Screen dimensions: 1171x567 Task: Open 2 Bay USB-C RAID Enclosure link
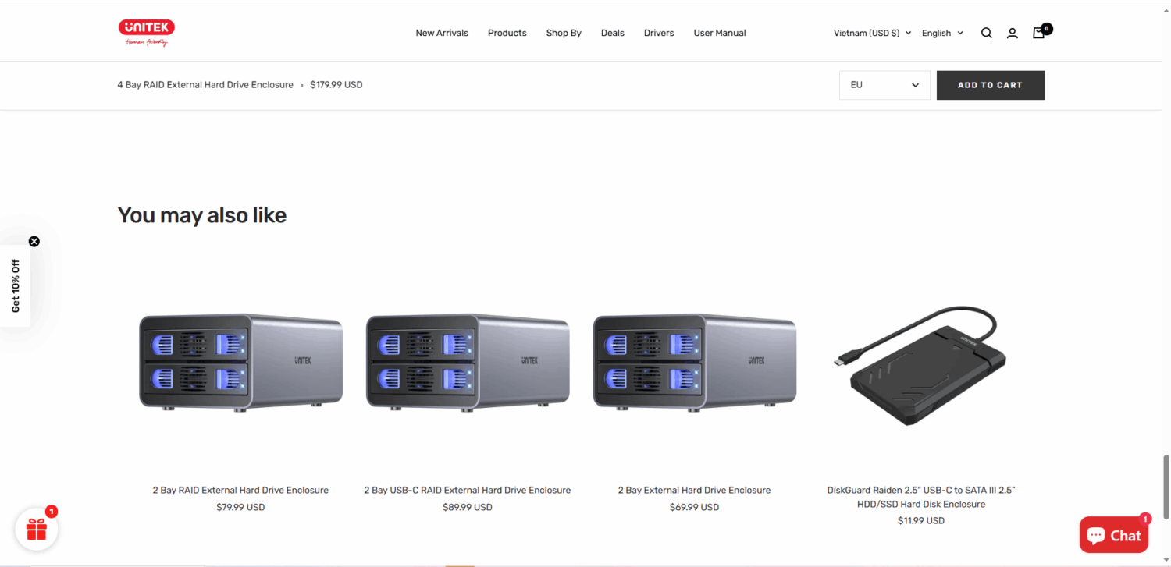click(x=467, y=490)
